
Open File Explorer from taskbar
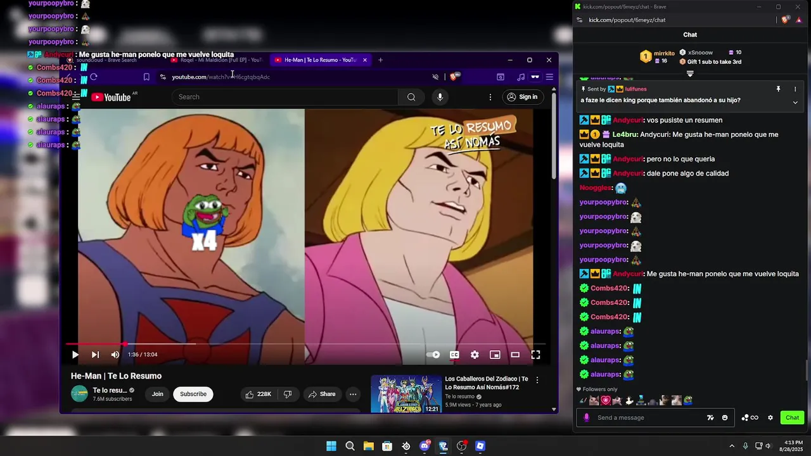(368, 446)
